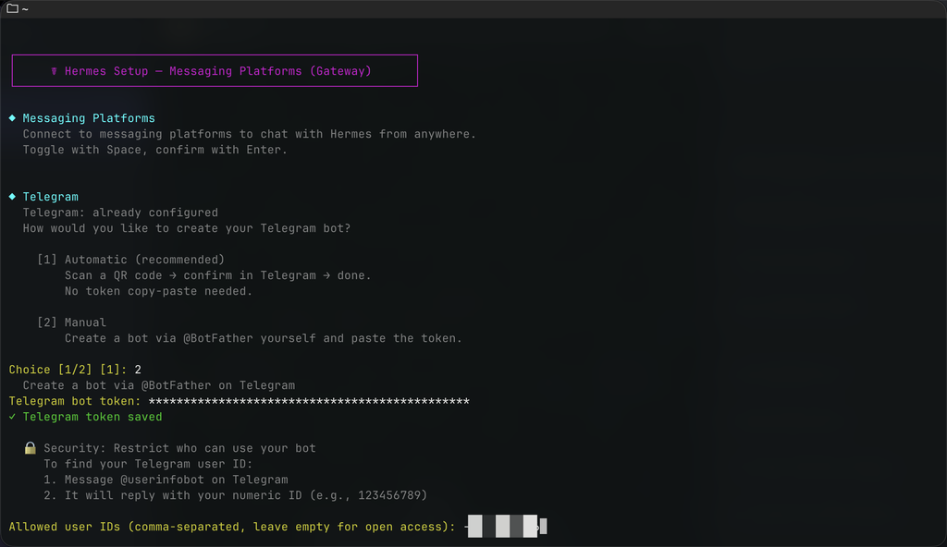Click the small icon before "Hermes Setup"
The image size is (947, 547).
[x=54, y=71]
